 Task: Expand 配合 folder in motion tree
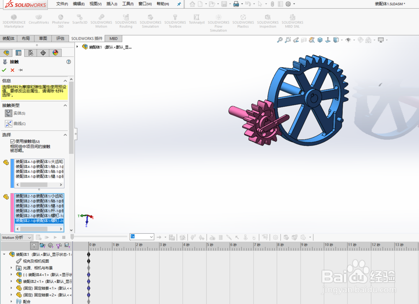click(x=11, y=301)
